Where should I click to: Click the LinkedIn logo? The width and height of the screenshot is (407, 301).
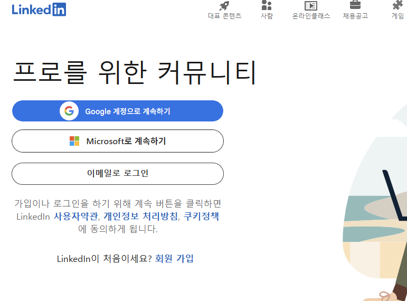point(39,10)
